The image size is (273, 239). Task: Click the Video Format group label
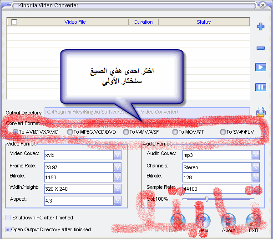[21, 144]
